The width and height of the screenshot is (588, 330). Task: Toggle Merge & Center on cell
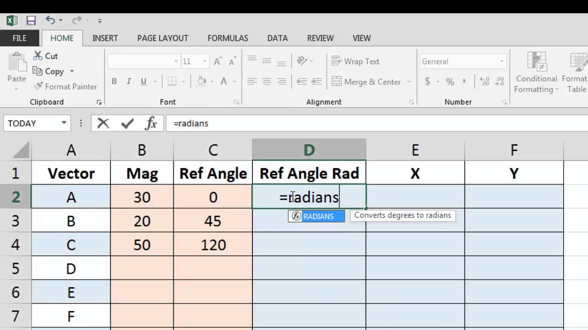coord(367,82)
